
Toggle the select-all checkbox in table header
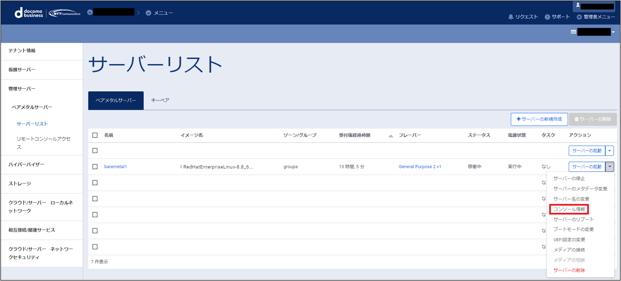[x=95, y=135]
